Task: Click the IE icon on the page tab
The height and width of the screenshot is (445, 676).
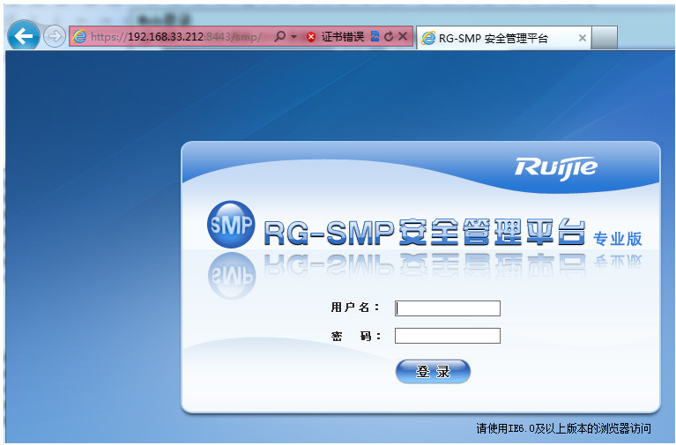Action: click(x=428, y=38)
